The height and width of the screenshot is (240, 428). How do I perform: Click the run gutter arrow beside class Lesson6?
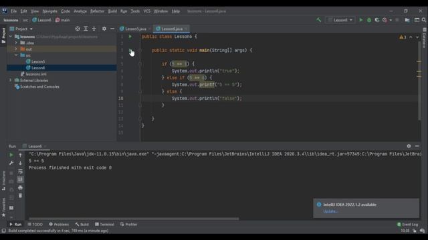(130, 37)
